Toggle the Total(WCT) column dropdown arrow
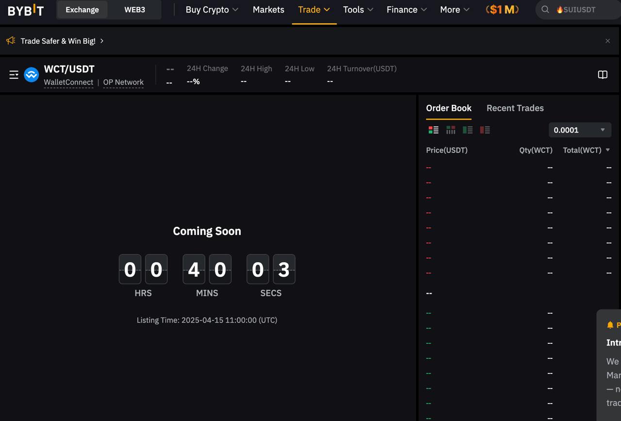The image size is (621, 421). tap(608, 150)
